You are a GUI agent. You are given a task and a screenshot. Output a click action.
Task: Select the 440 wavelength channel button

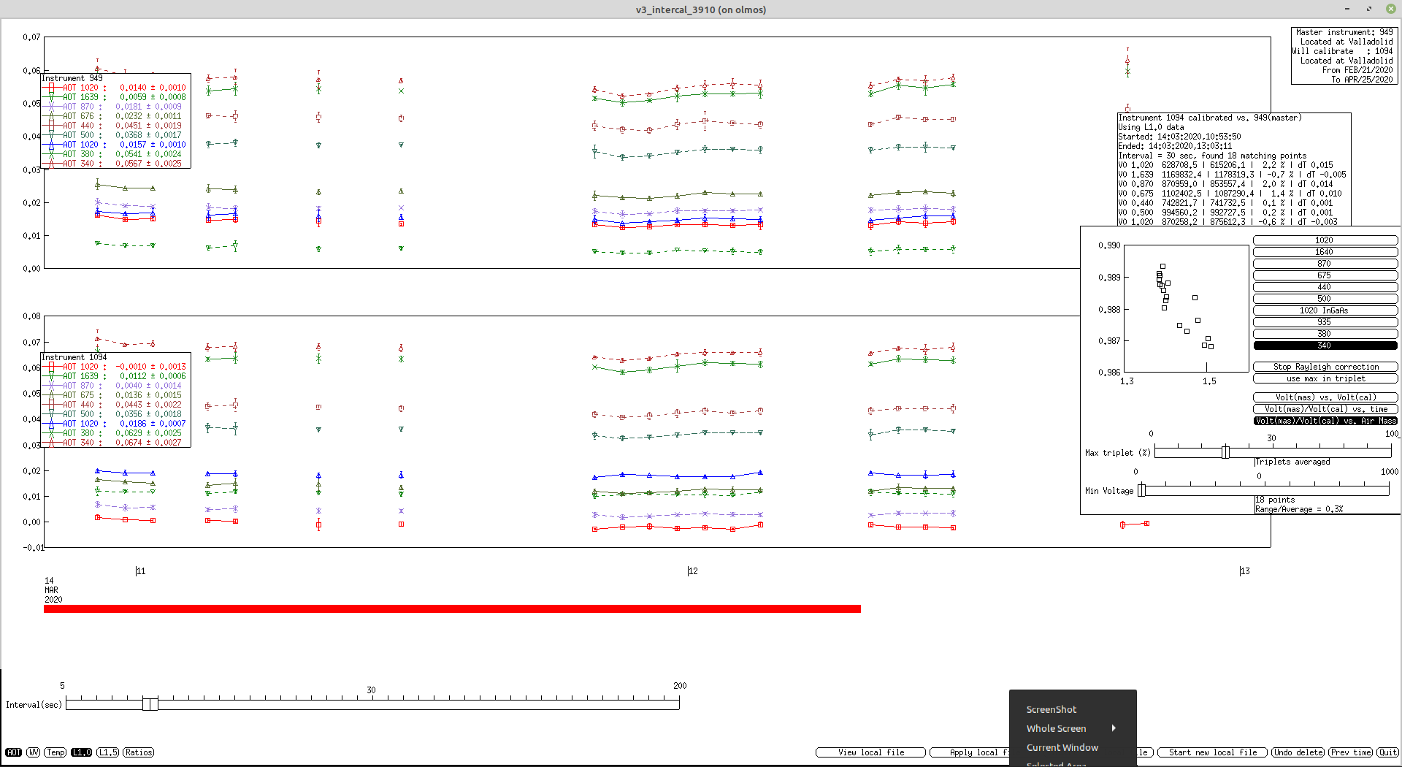click(1325, 287)
